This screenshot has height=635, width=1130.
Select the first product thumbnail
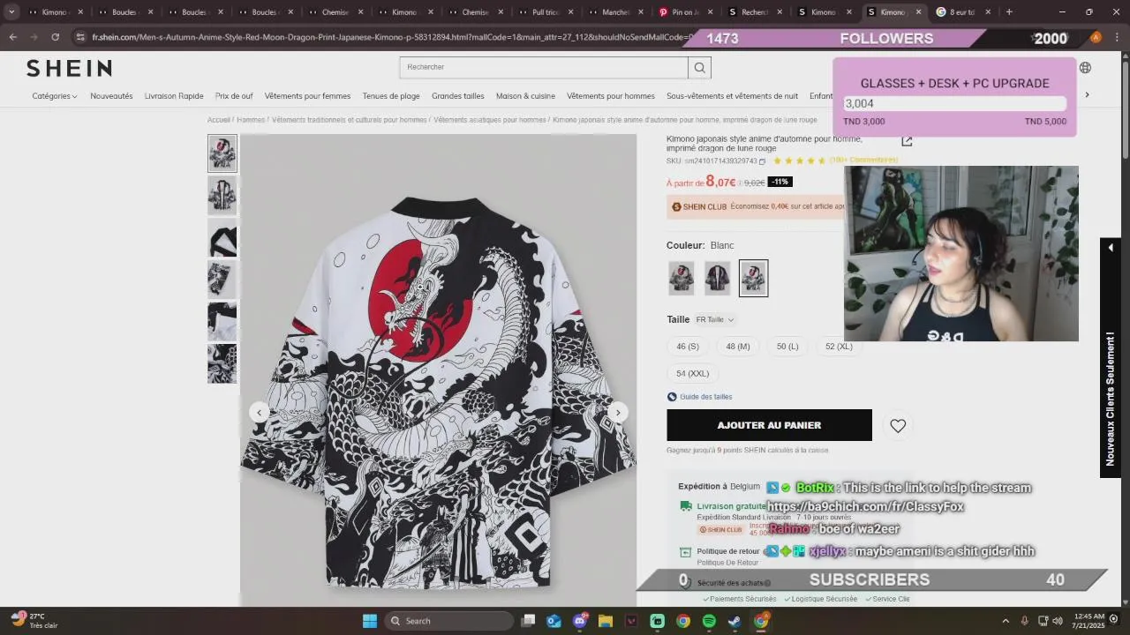coord(222,153)
